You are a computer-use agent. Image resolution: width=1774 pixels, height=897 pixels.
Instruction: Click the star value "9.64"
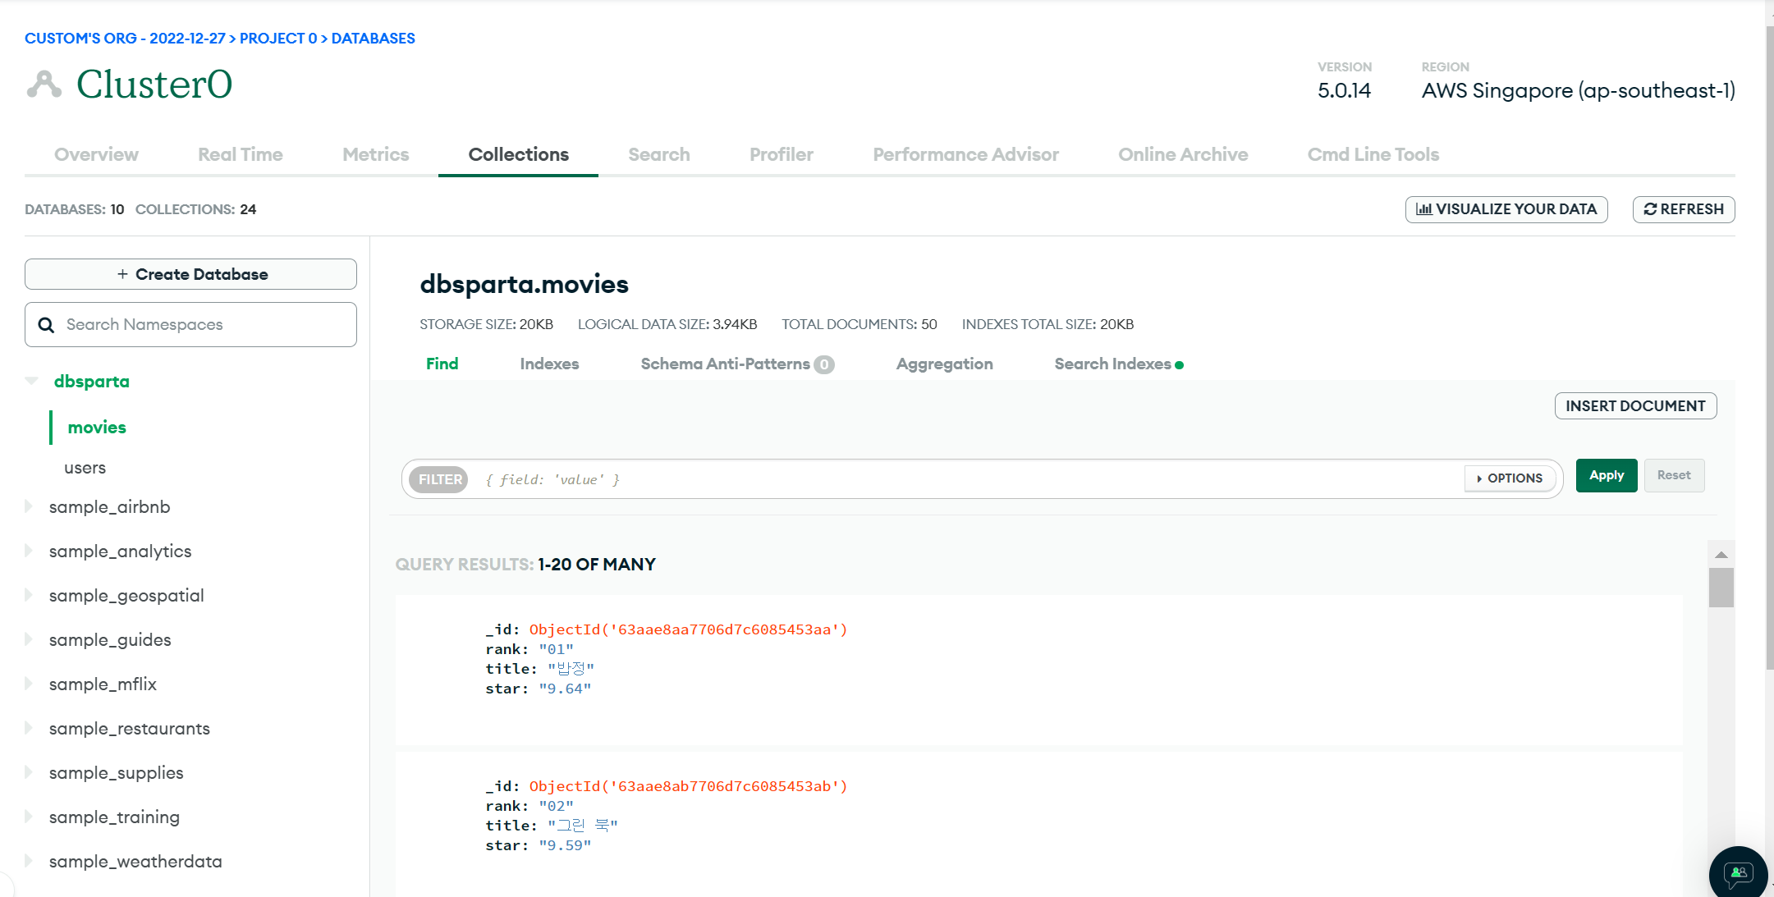pos(565,689)
